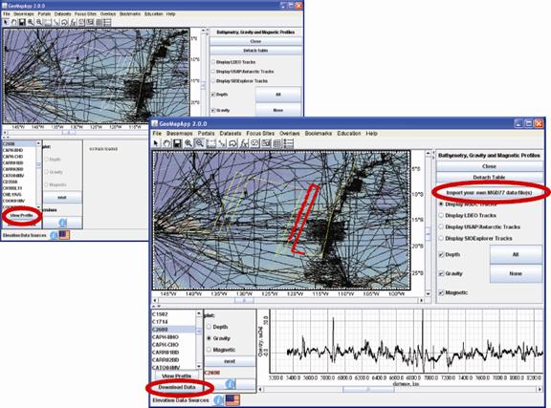Select Display LDEO Tracks radio in front window
This screenshot has width=551, height=408.
pos(441,215)
